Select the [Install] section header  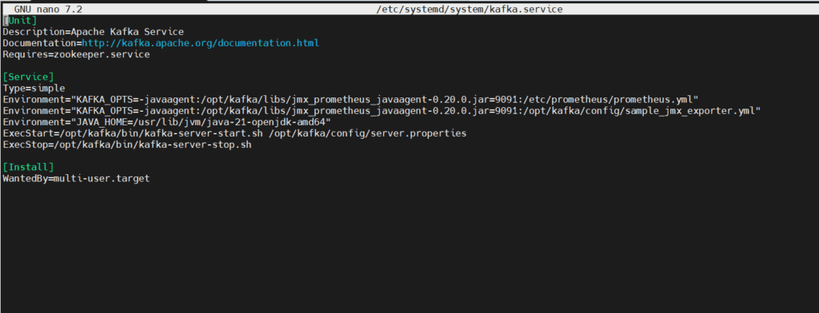pyautogui.click(x=28, y=167)
